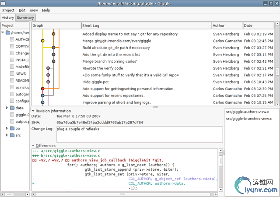Screen dimensions: 280x197
Task: Collapse the Differences section
Action: [x=33, y=146]
